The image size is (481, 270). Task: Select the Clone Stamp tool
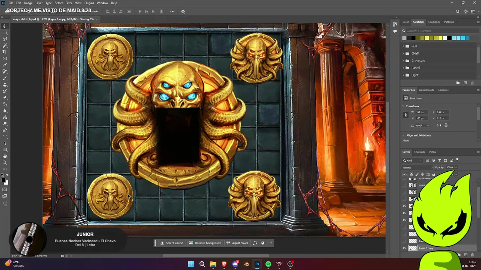pyautogui.click(x=5, y=84)
